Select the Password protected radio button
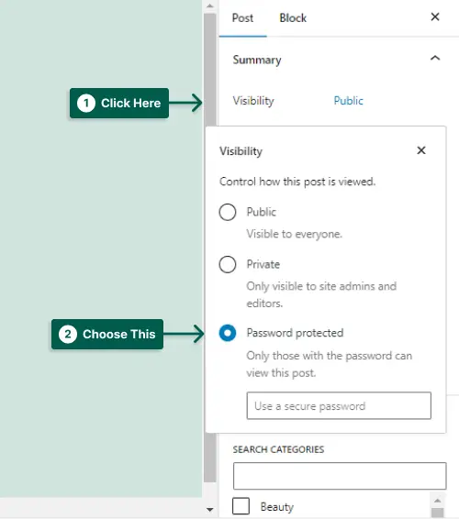The image size is (459, 519). (x=228, y=333)
